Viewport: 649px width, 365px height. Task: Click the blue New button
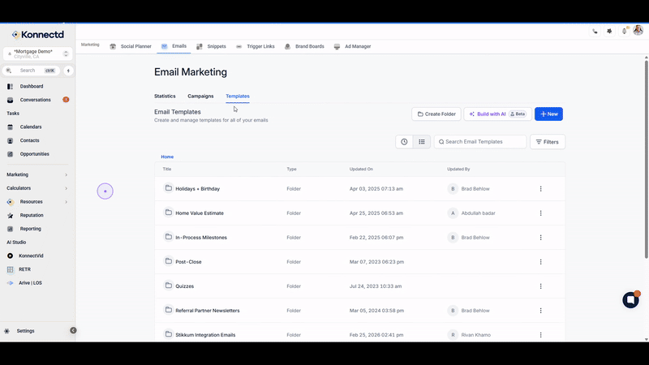(x=548, y=114)
